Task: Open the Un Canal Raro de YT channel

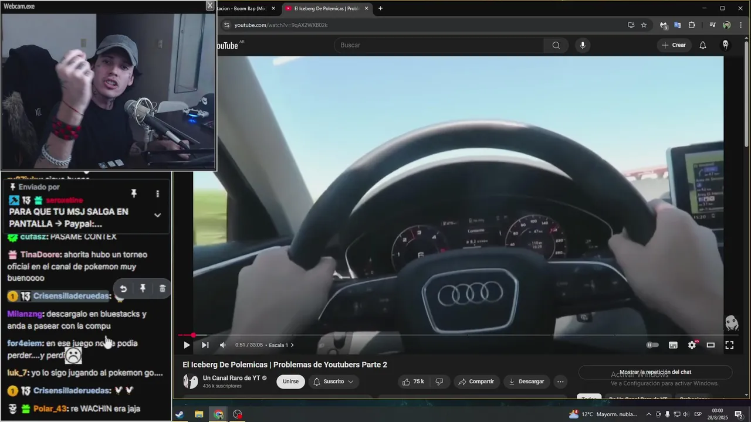Action: pos(231,378)
